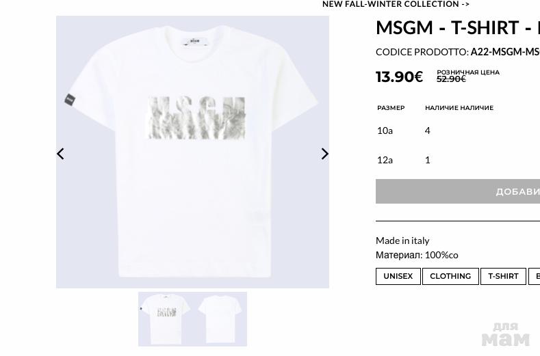Click the Наличие column header
Viewport: 540px width, 356px height.
[459, 108]
